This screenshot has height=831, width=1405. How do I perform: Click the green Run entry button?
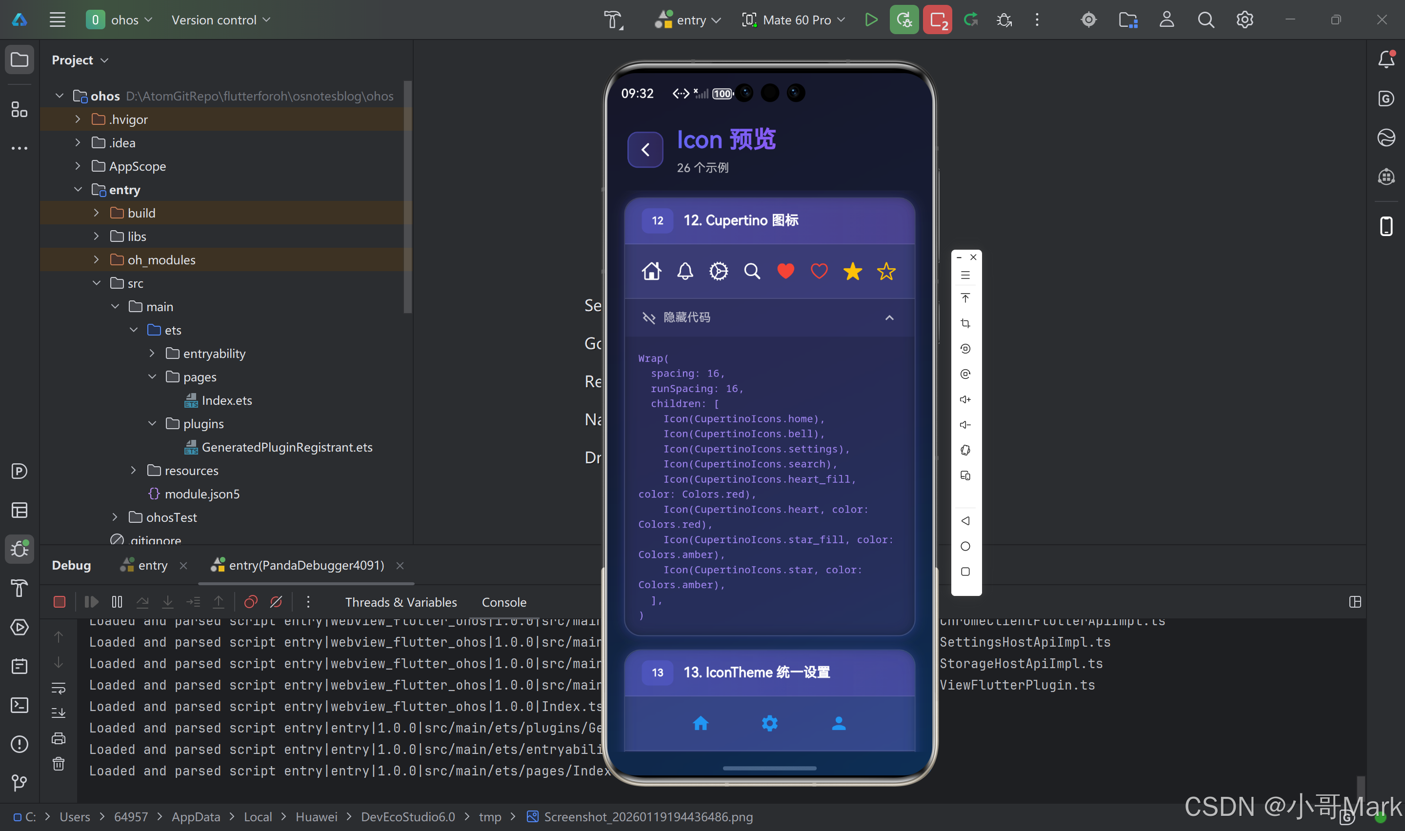click(871, 20)
